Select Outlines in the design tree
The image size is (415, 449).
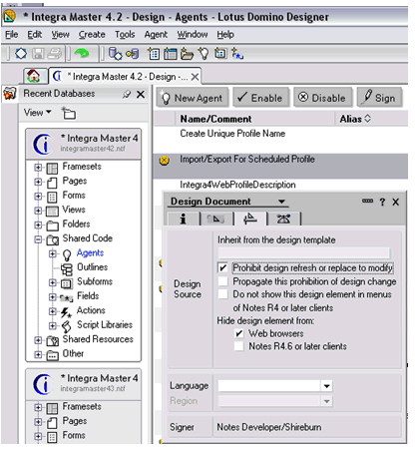point(92,267)
